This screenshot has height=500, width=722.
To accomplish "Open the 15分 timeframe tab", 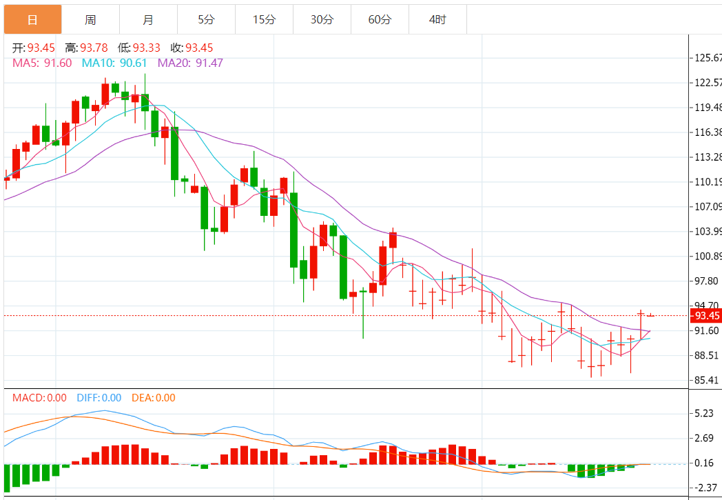I will [x=265, y=19].
